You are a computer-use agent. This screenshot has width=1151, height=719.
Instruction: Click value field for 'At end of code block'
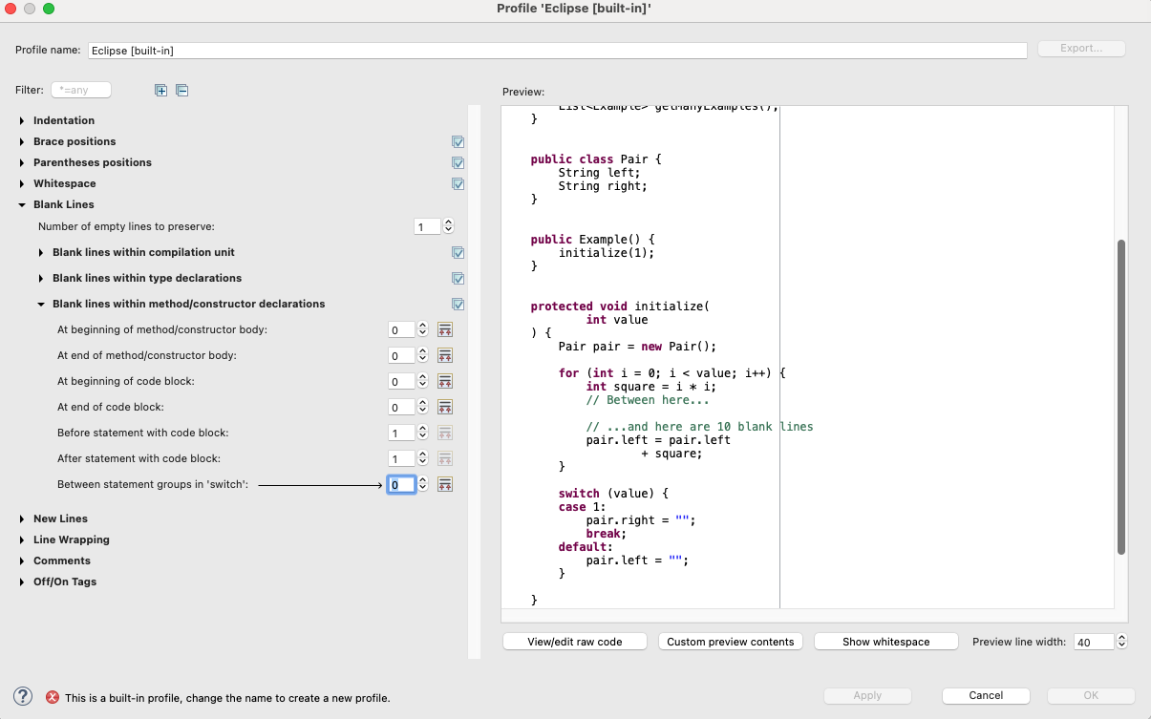pos(402,407)
